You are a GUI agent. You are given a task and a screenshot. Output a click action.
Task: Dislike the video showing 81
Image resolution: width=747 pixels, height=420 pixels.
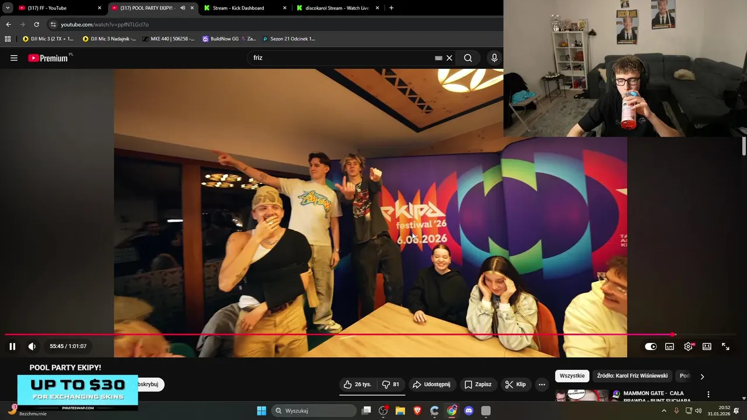[391, 384]
